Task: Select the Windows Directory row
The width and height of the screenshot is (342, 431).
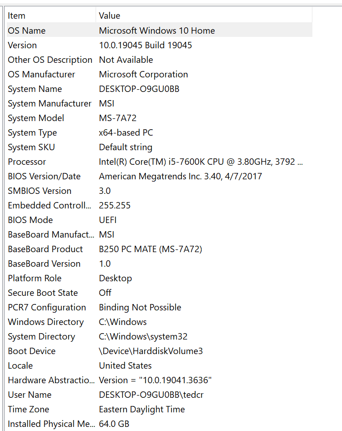Action: coord(159,322)
